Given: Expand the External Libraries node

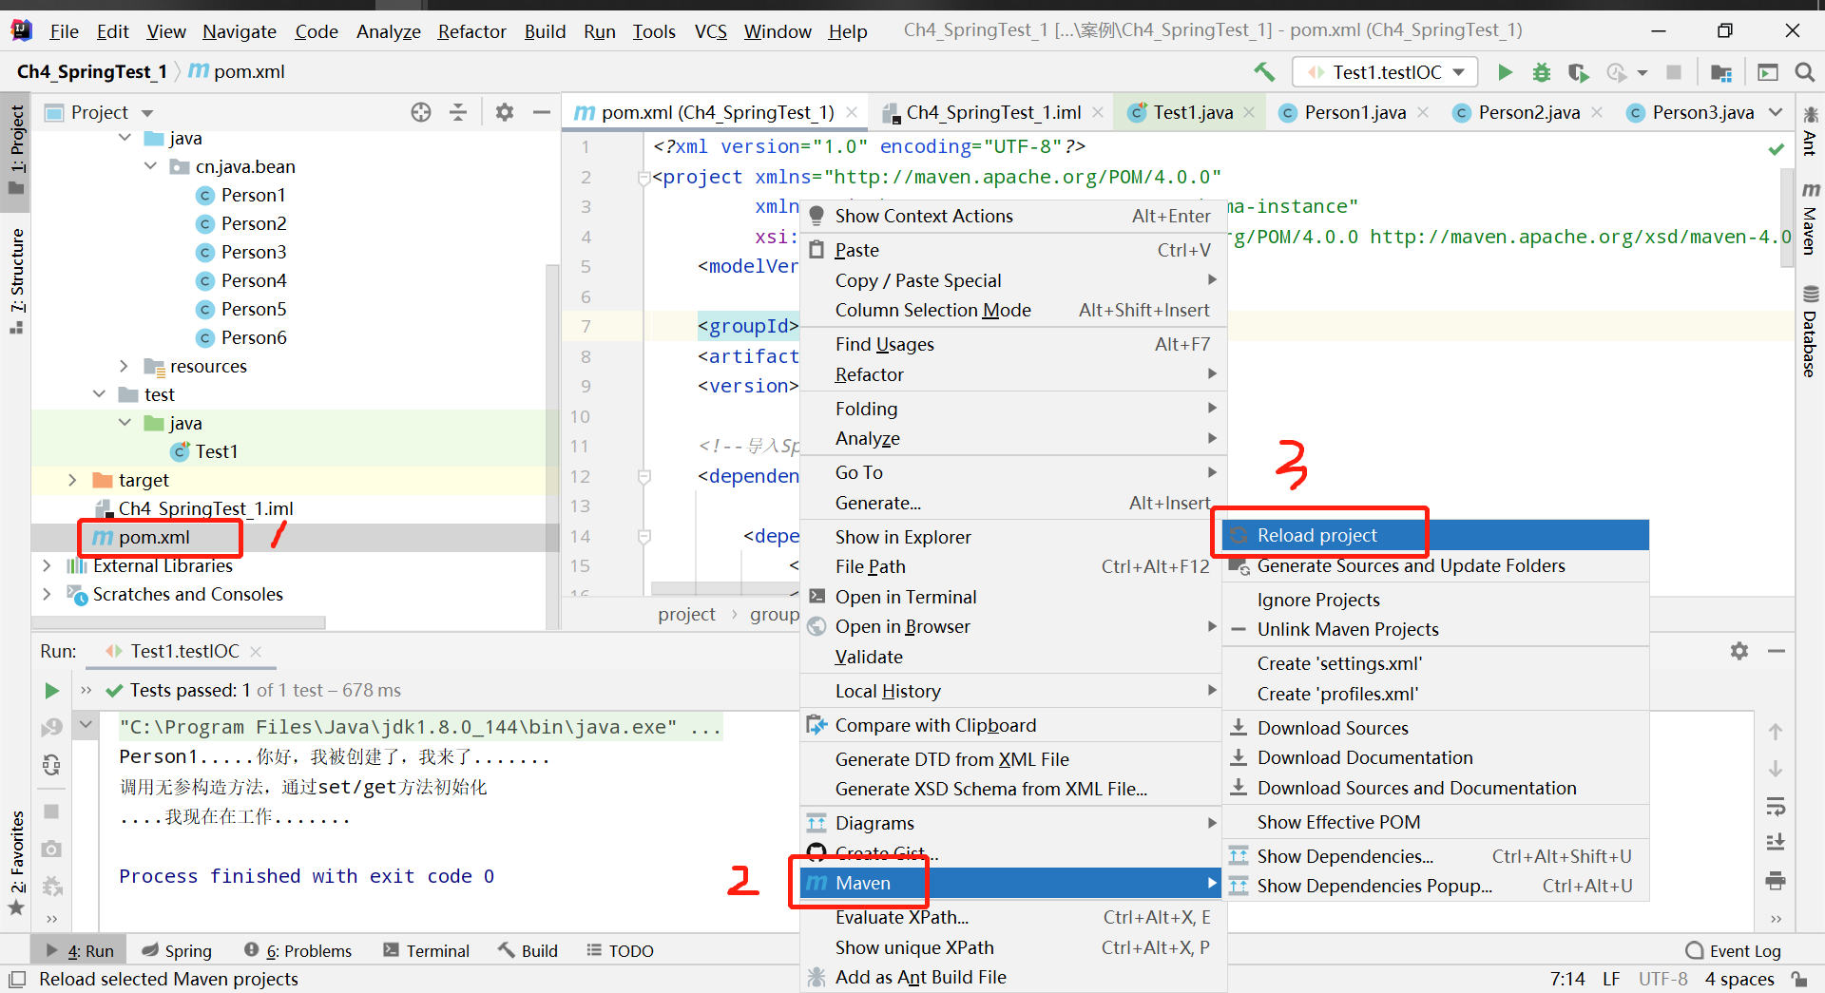Looking at the screenshot, I should [47, 565].
